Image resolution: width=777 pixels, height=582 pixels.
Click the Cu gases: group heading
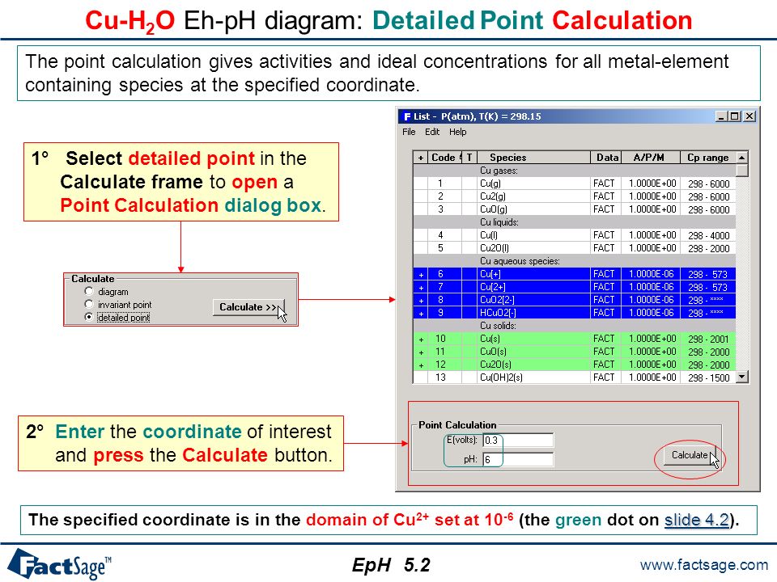coord(499,171)
